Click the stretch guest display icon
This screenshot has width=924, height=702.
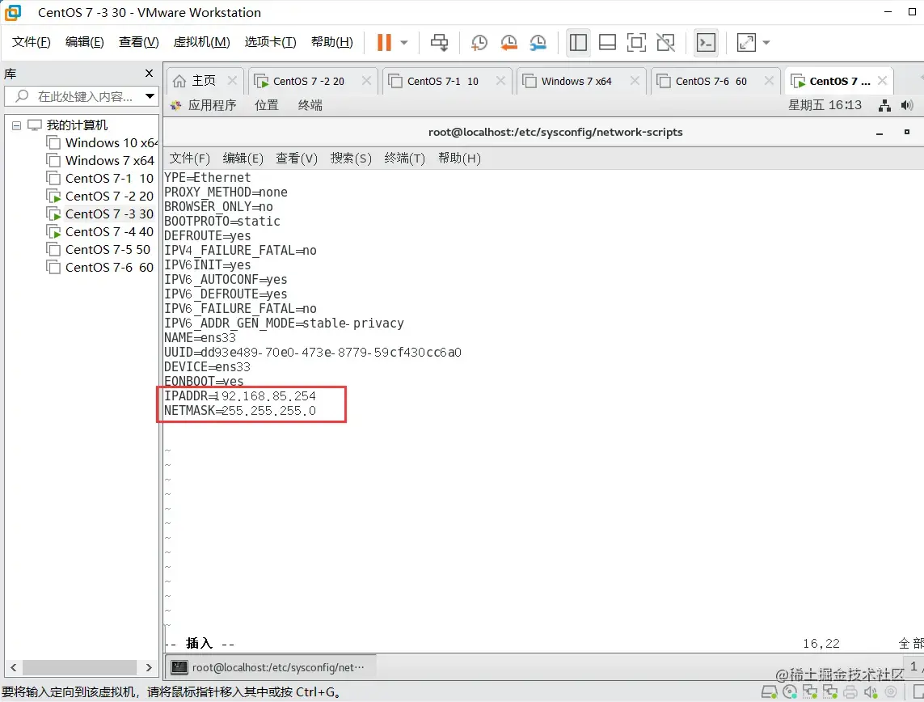(746, 42)
